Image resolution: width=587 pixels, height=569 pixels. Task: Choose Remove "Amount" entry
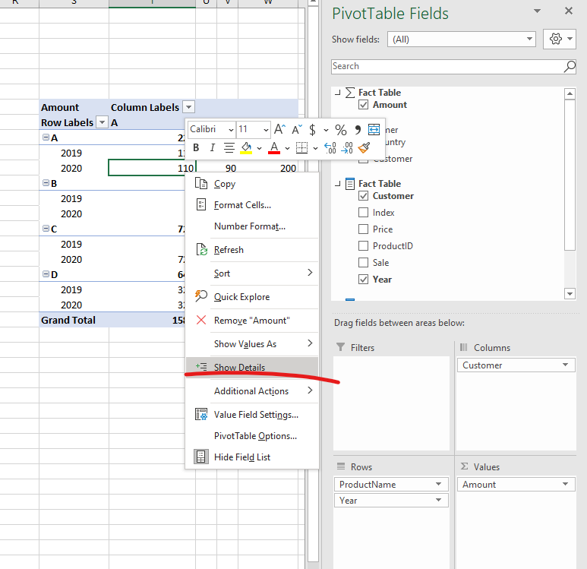(x=252, y=321)
